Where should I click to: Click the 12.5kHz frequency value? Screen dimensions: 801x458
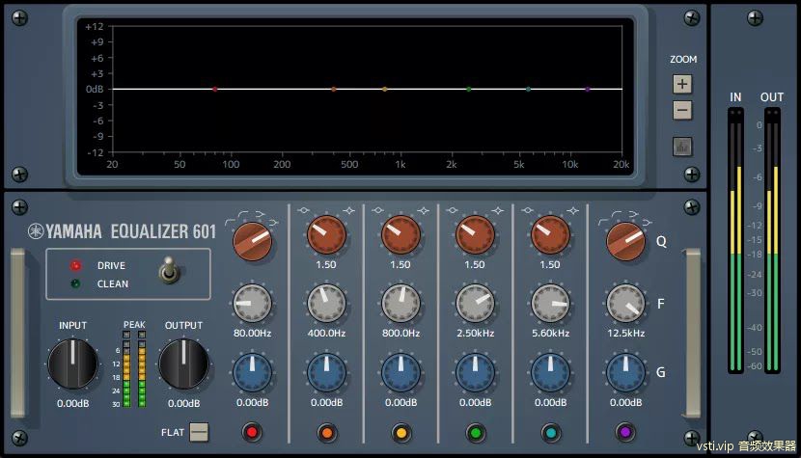click(x=625, y=333)
